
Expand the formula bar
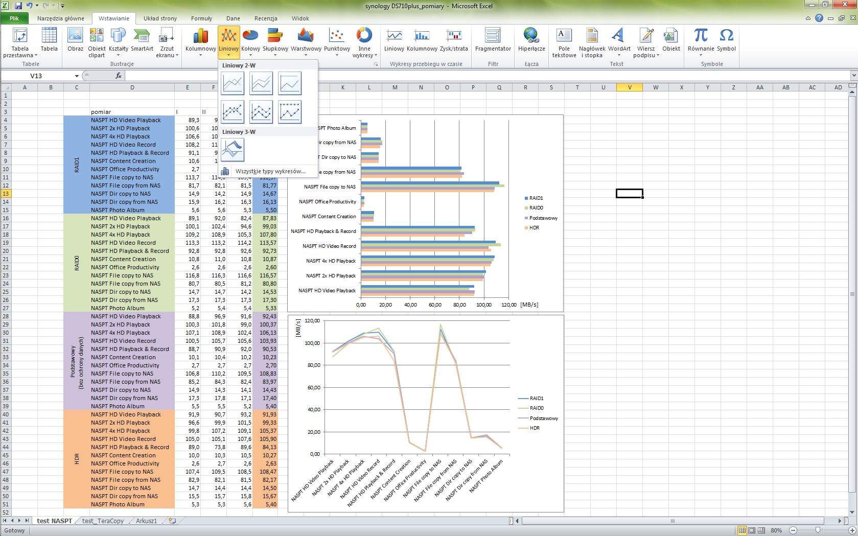pyautogui.click(x=853, y=76)
